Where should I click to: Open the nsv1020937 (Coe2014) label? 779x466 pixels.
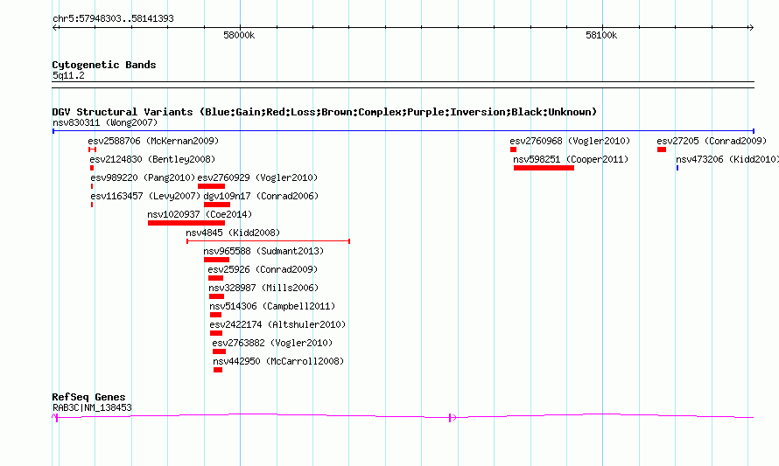coord(200,214)
